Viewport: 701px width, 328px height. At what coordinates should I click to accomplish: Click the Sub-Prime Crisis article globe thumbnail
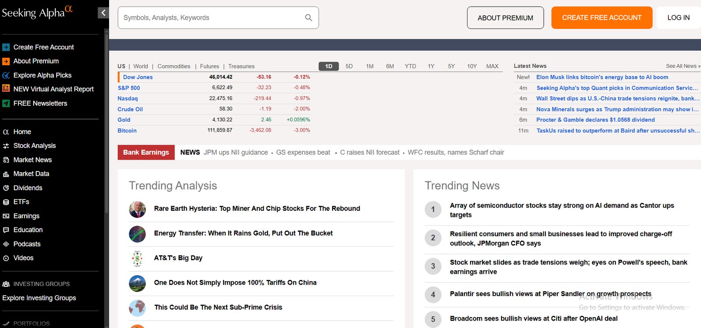137,308
